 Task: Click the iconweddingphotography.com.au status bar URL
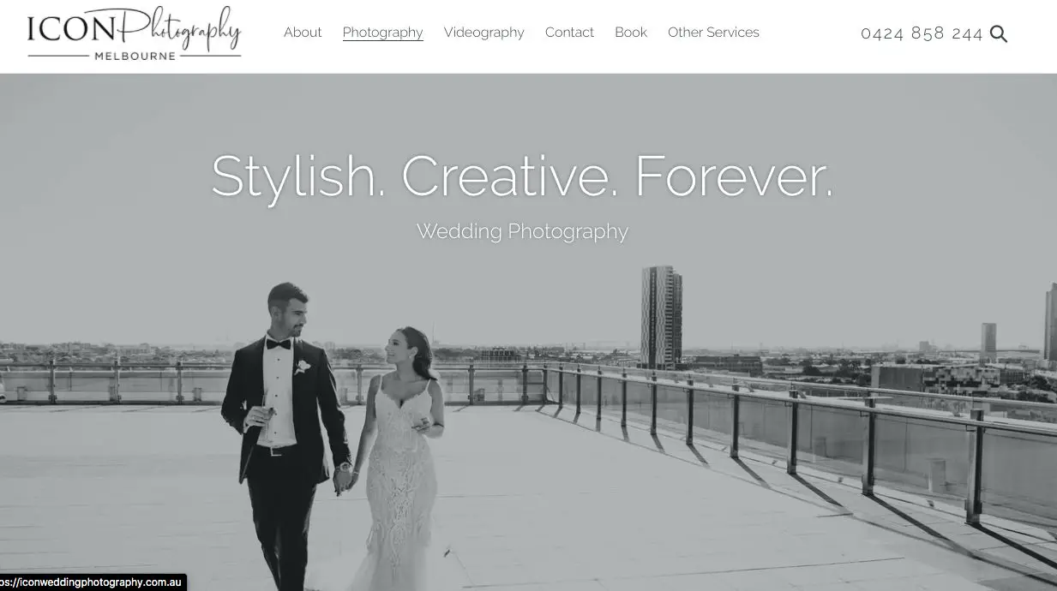point(92,582)
